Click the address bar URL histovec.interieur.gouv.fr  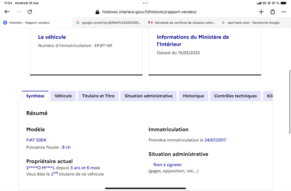tap(150, 12)
